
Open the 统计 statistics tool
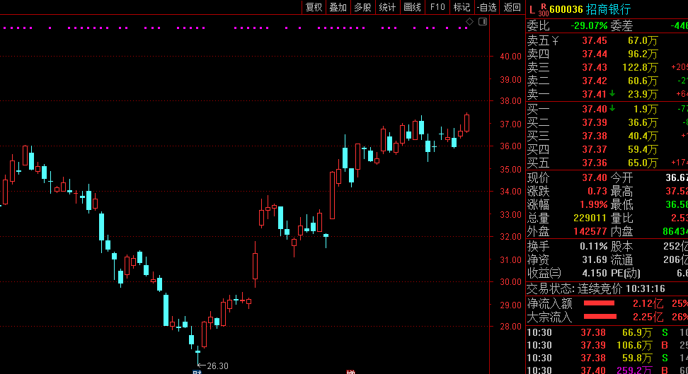(387, 7)
